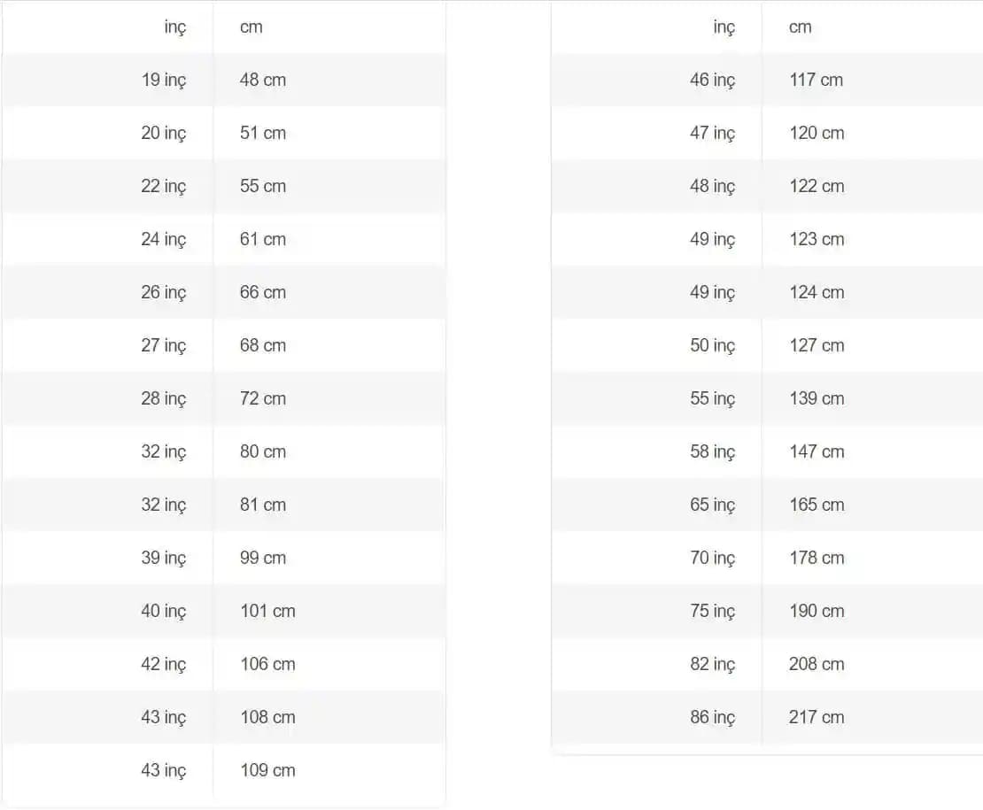Click the "19 inç" cell
The image size is (983, 810).
[164, 80]
